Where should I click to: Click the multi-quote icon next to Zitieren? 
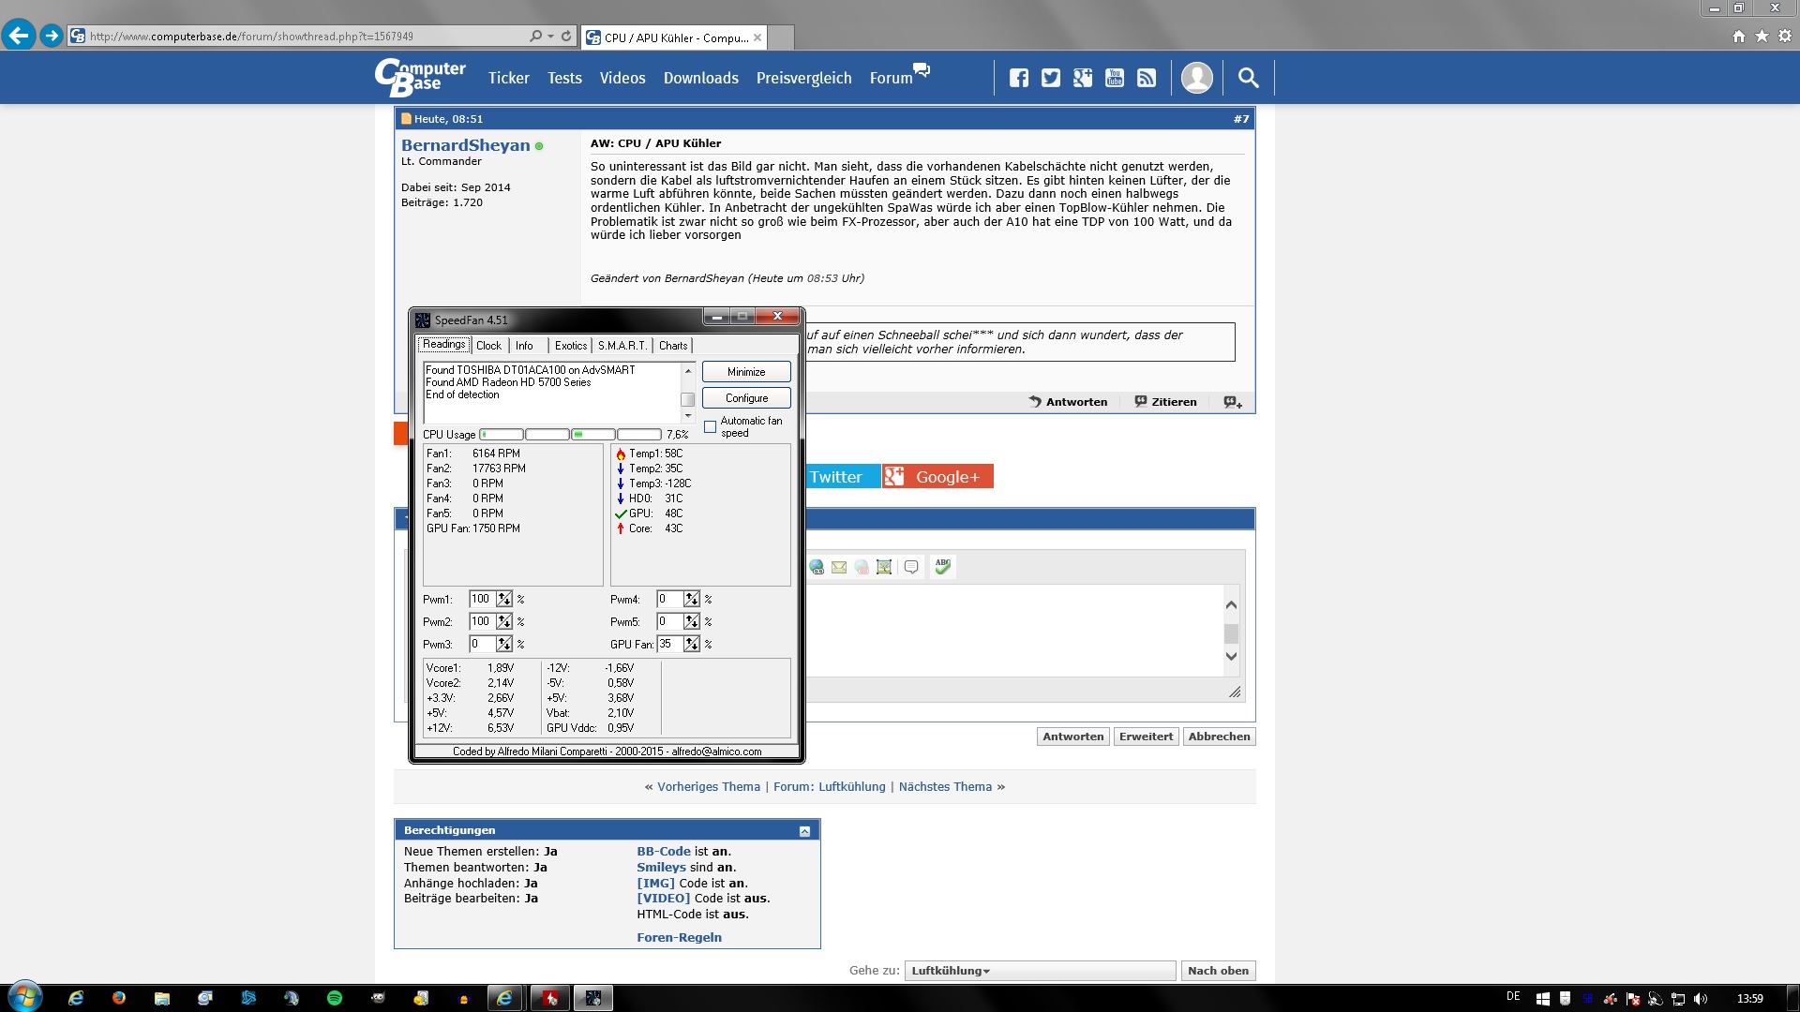1232,402
